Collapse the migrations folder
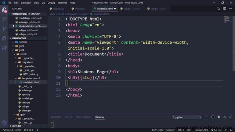 pos(28,62)
